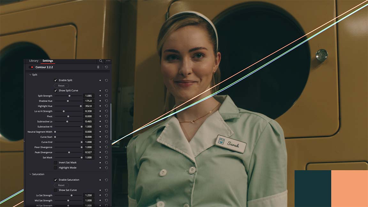Click the Reset button under Enable Split

61,86
